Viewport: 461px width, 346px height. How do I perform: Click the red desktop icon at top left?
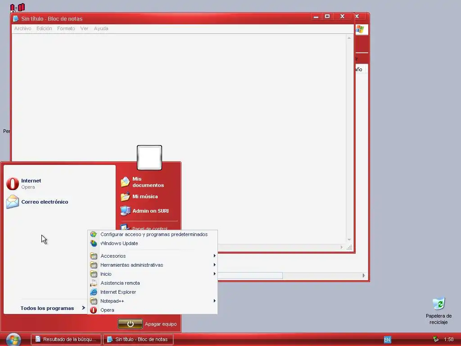(18, 8)
